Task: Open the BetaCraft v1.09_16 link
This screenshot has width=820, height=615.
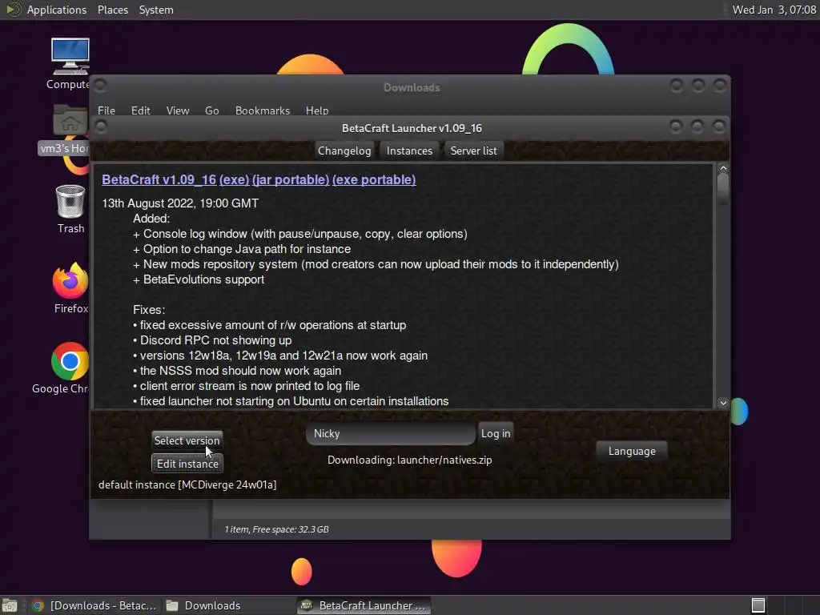Action: pos(159,179)
